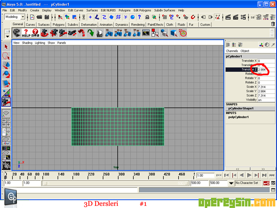Expand the shelf menu down arrow
This screenshot has height=208, width=277.
coord(7,36)
